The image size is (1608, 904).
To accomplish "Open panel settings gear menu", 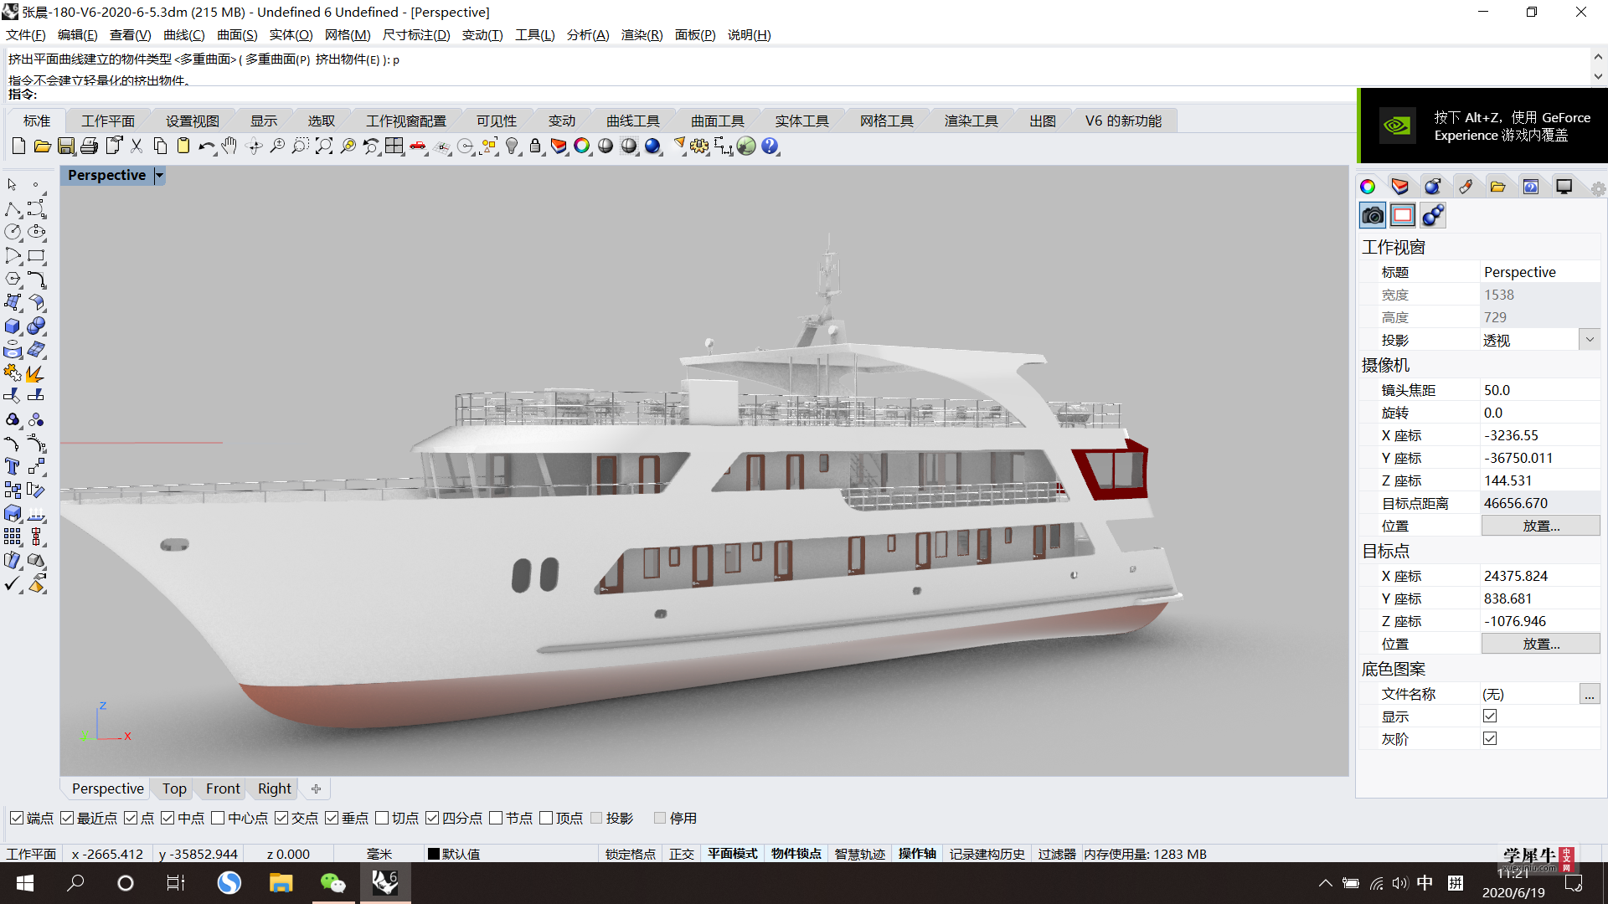I will coord(1598,189).
